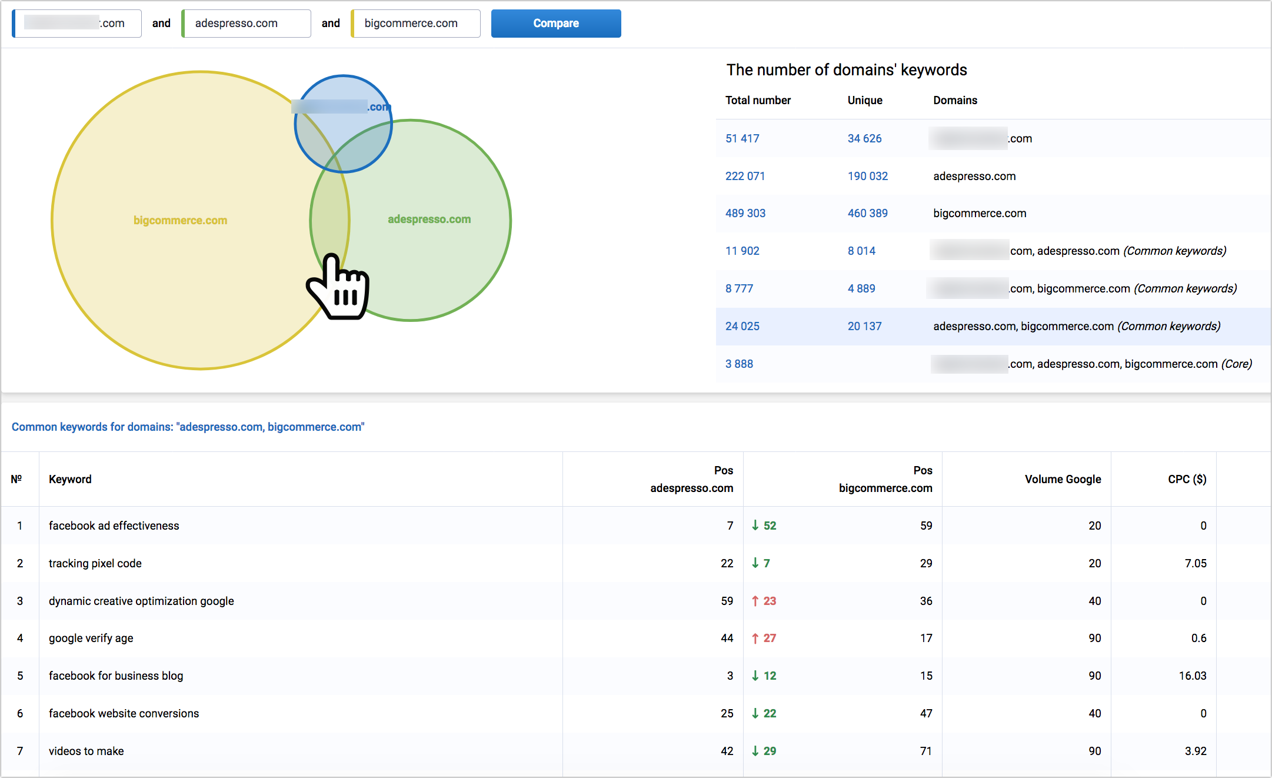1272x778 pixels.
Task: Select the green adespresso.com circle
Action: 429,220
